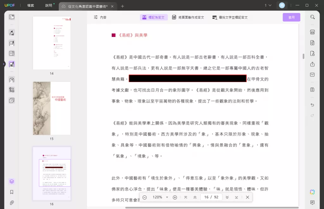Jump to the first page
The width and height of the screenshot is (324, 209).
[185, 197]
